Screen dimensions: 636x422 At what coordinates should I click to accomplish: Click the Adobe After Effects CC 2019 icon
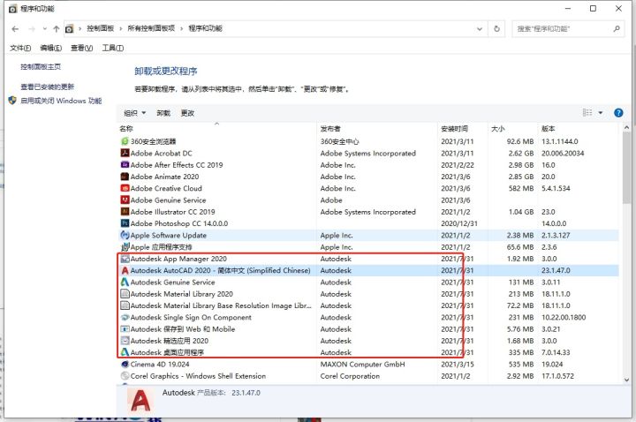pyautogui.click(x=125, y=164)
